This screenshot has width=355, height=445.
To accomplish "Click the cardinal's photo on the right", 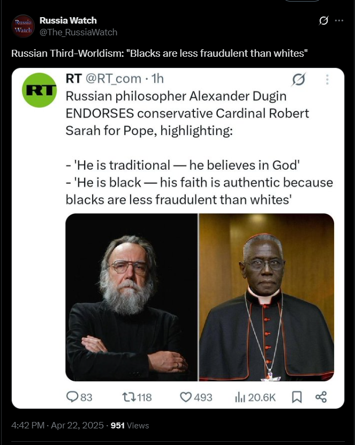I will pyautogui.click(x=267, y=297).
